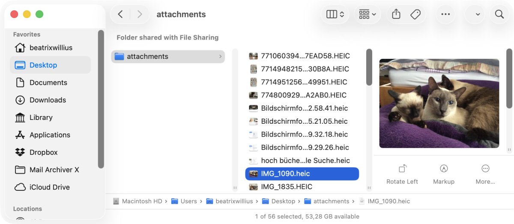The image size is (514, 224).
Task: Click the preview pane scrollbar
Action: (x=509, y=78)
